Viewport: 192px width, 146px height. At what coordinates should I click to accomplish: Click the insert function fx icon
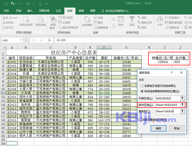(49, 40)
